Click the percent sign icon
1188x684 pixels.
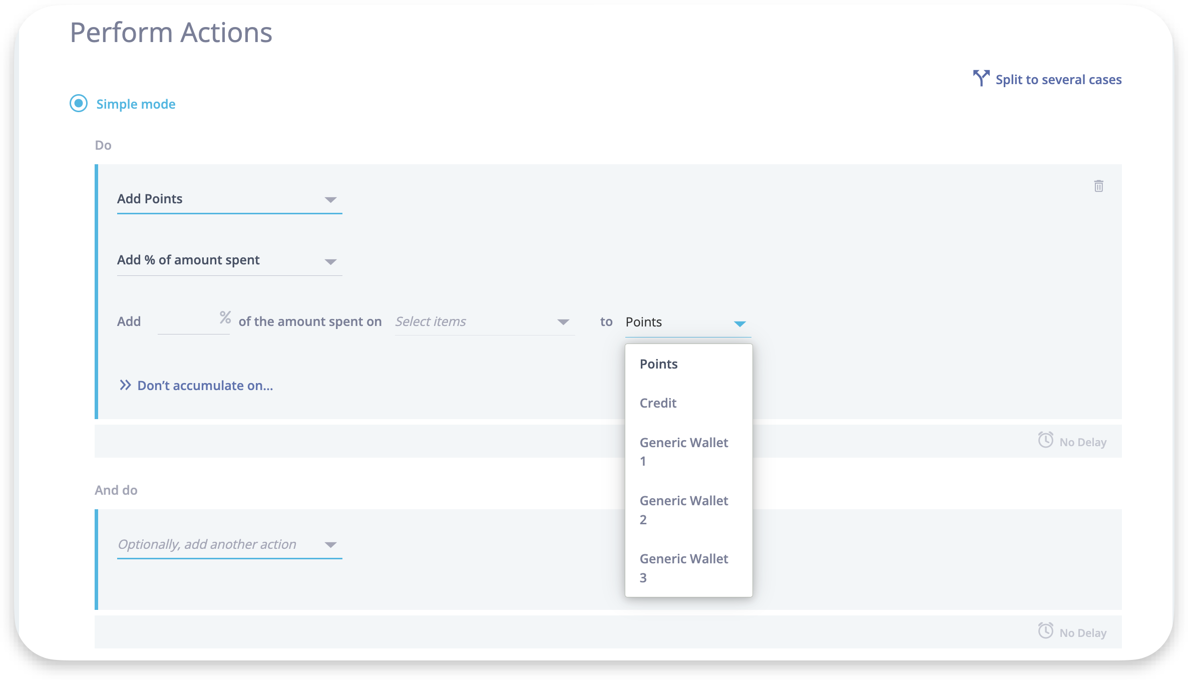click(x=225, y=317)
